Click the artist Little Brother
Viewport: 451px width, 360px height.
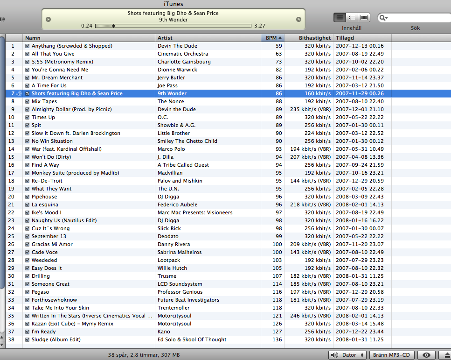(173, 133)
